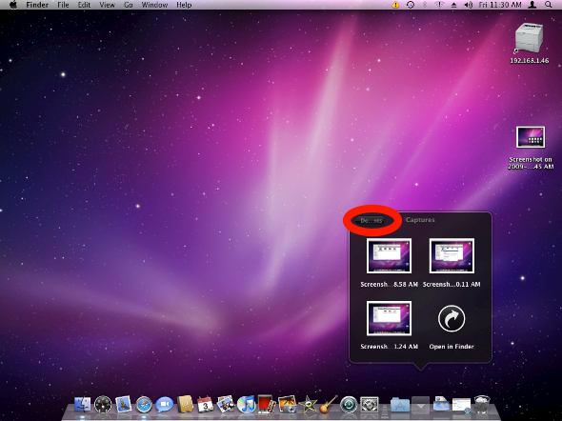
Task: Launch iCal from the Dock
Action: (x=206, y=405)
